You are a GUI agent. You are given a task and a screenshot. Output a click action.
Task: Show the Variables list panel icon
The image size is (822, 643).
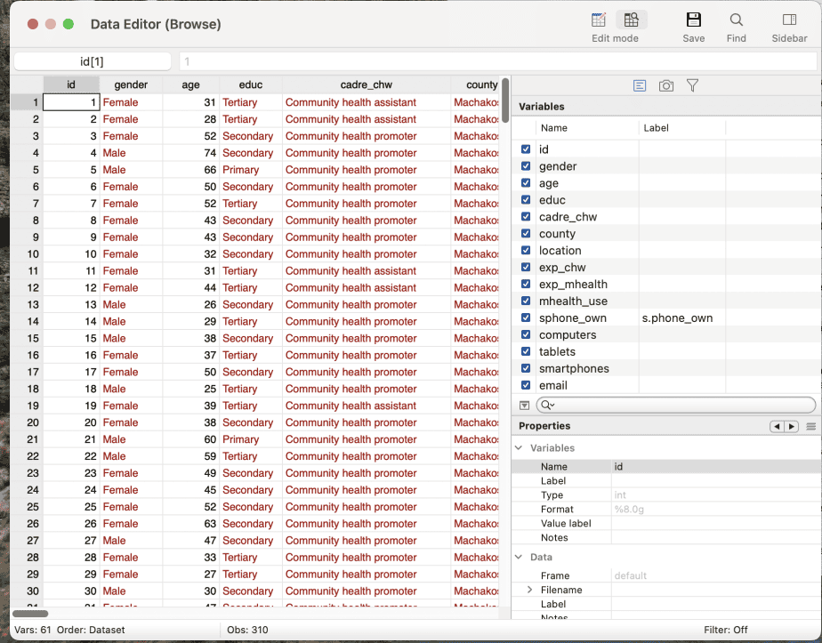pos(640,85)
